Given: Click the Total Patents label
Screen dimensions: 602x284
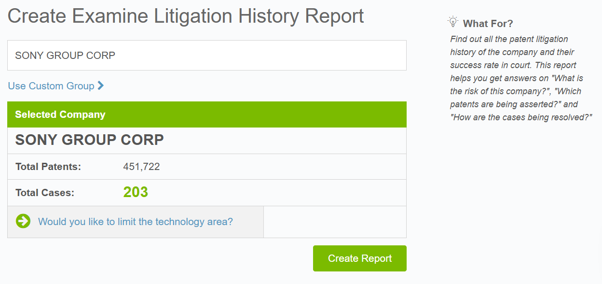Looking at the screenshot, I should pyautogui.click(x=48, y=167).
